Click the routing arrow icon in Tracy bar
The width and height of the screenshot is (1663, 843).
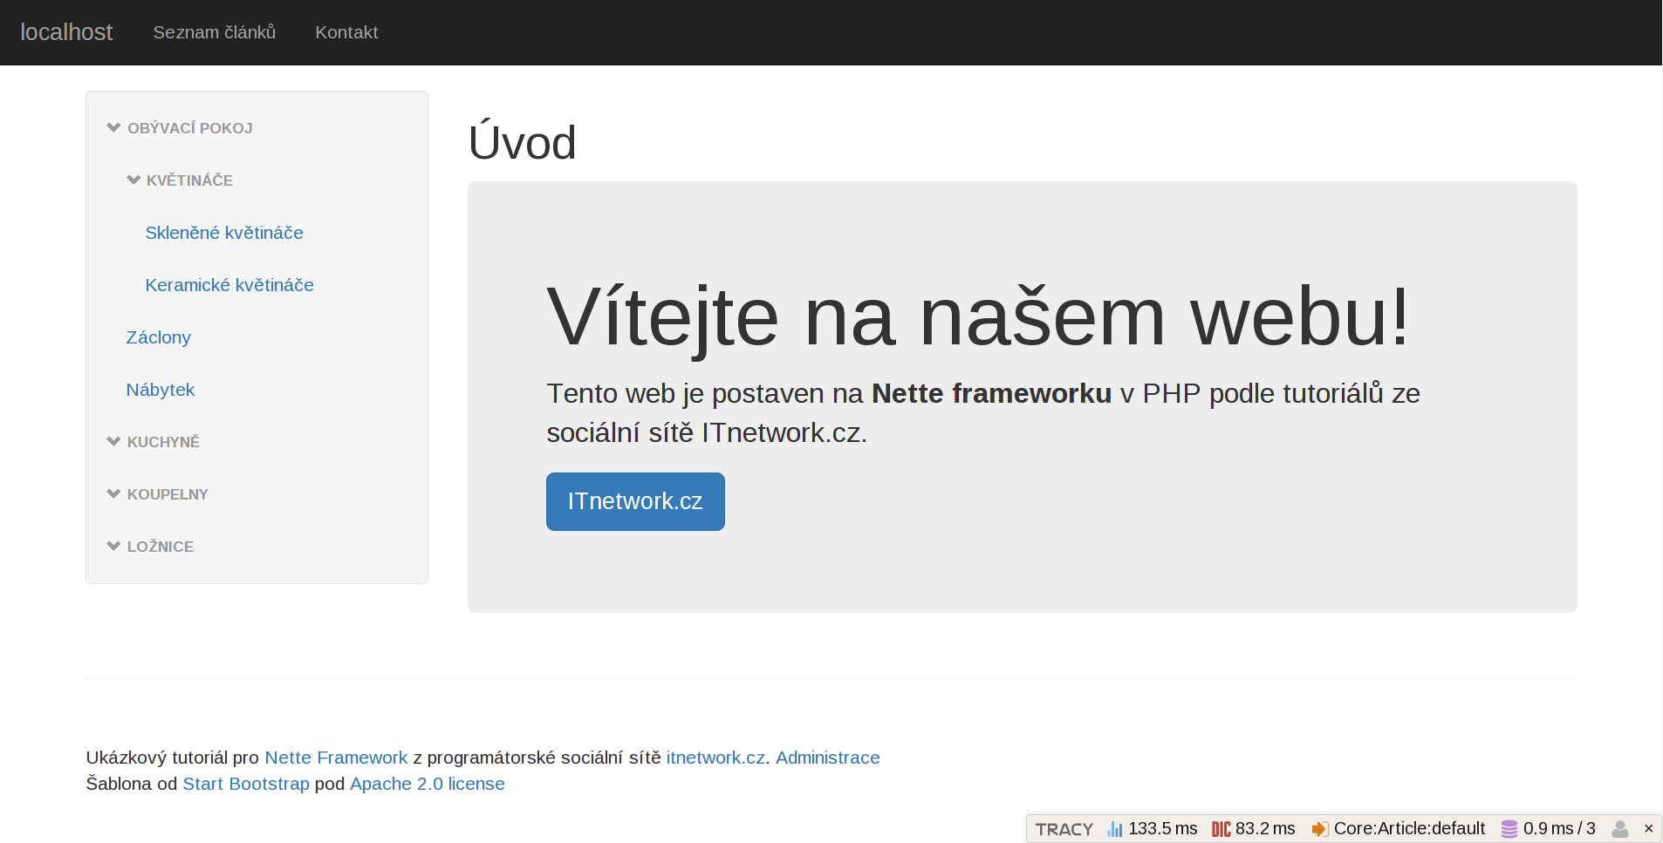1320,829
